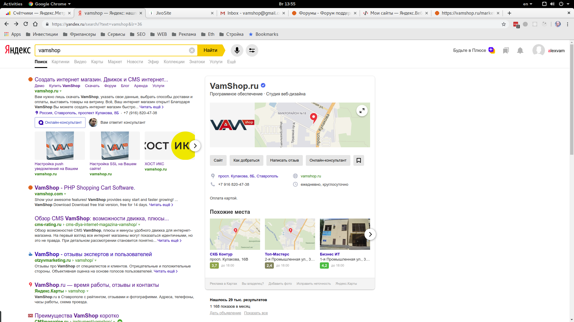
Task: Click Написать отзыв button
Action: tap(284, 160)
